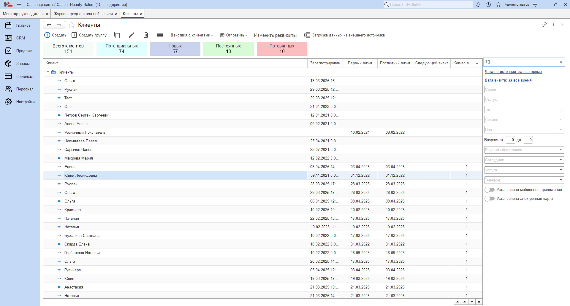Click the list view mode icon

point(160,35)
